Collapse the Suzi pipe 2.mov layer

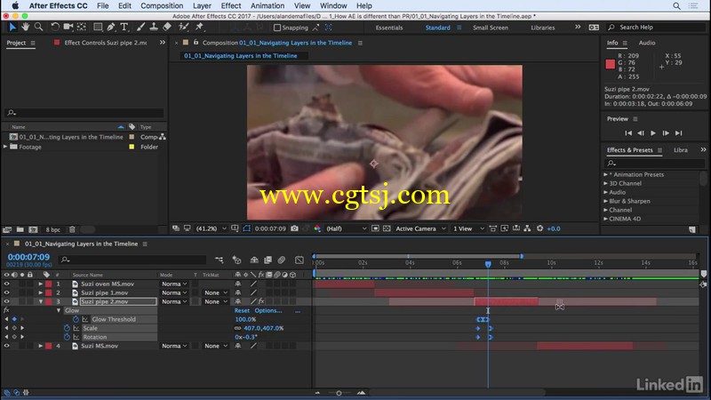point(40,301)
